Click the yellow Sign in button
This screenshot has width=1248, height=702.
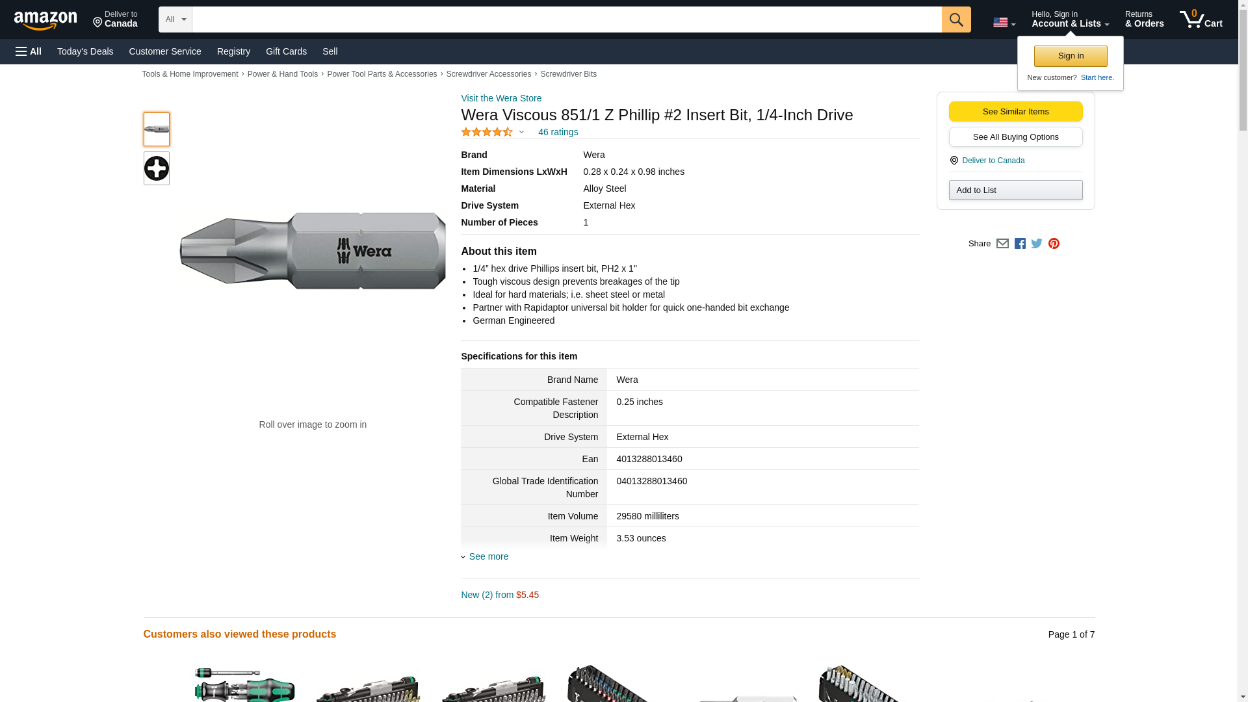pos(1071,56)
